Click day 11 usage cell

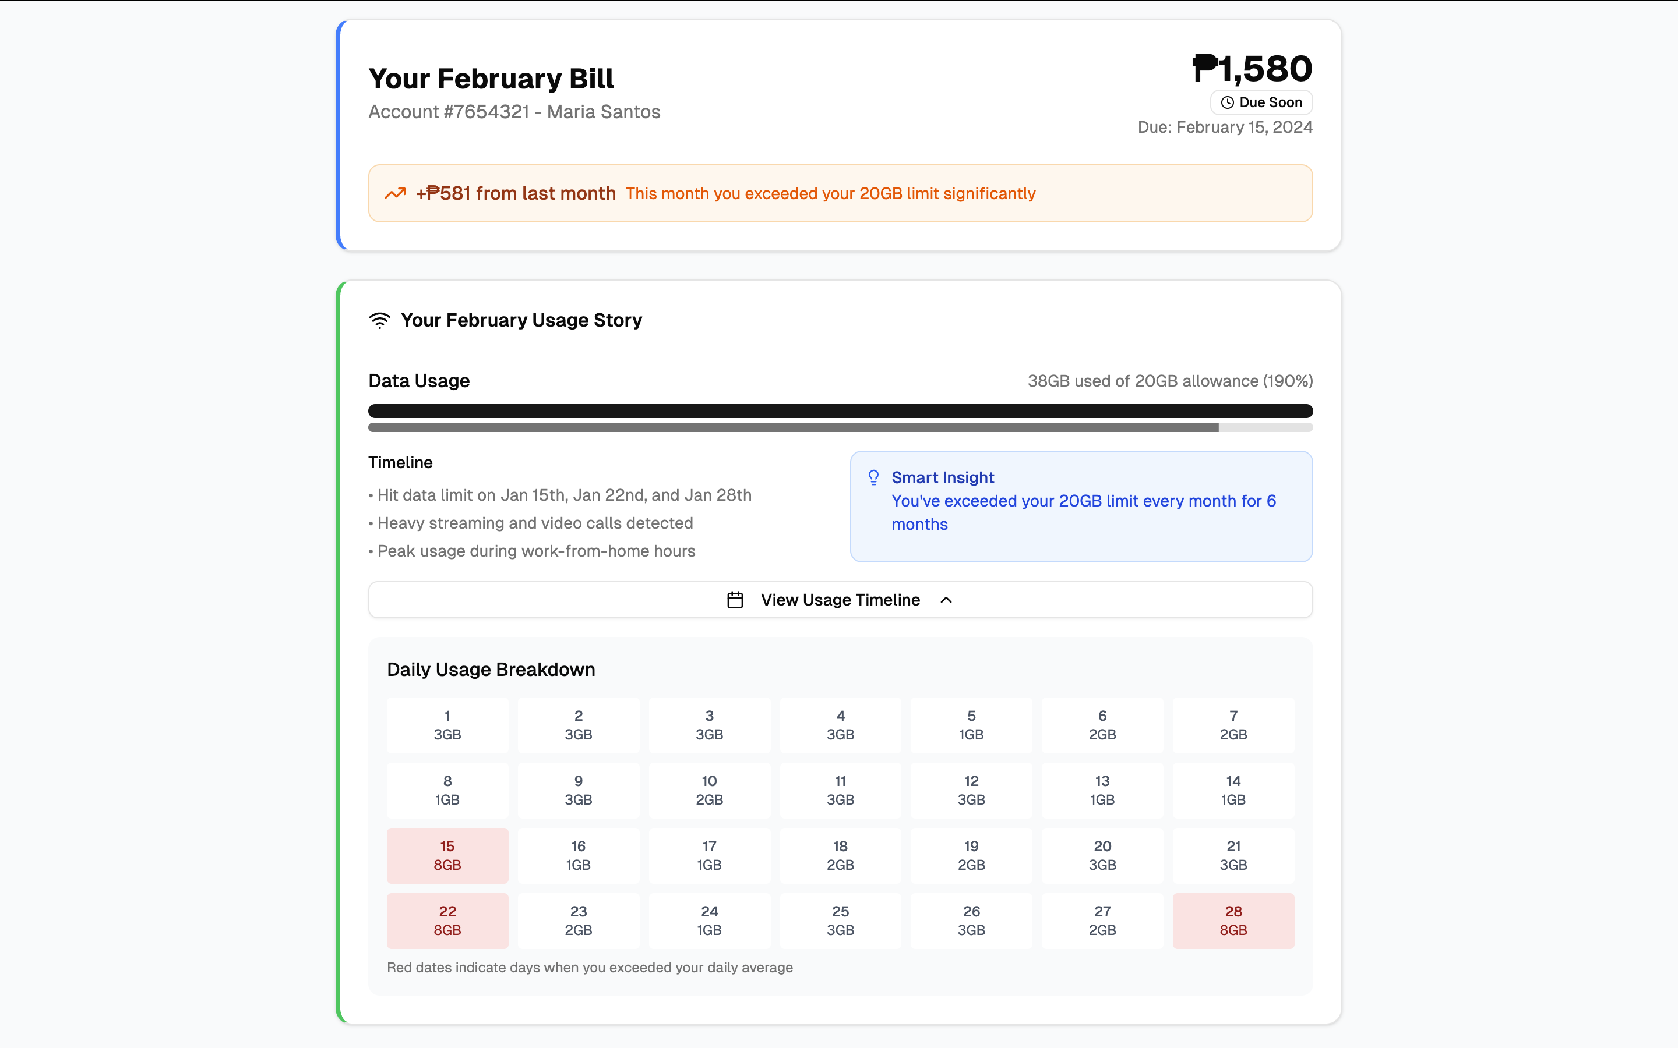point(840,790)
